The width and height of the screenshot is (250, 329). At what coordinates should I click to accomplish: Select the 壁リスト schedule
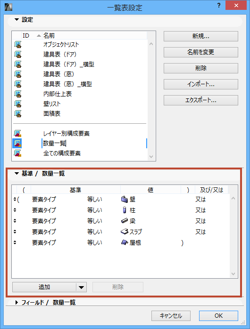[x=52, y=104]
